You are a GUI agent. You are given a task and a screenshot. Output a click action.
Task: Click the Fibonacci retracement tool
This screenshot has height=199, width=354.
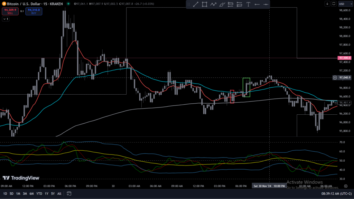pyautogui.click(x=231, y=4)
